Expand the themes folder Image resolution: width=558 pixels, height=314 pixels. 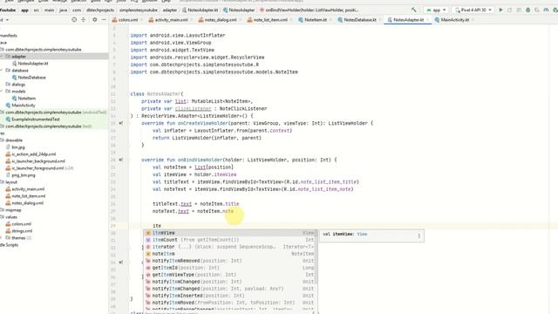pyautogui.click(x=2, y=238)
